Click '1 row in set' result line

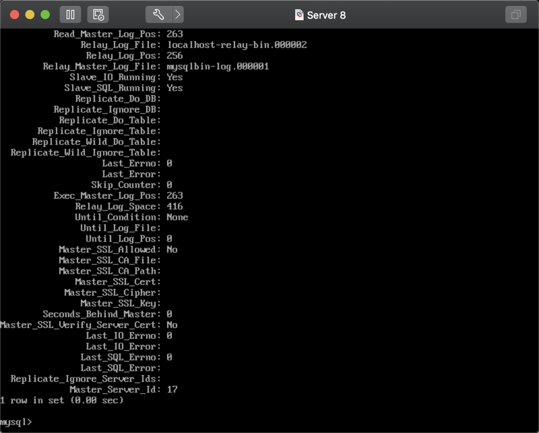pyautogui.click(x=62, y=400)
